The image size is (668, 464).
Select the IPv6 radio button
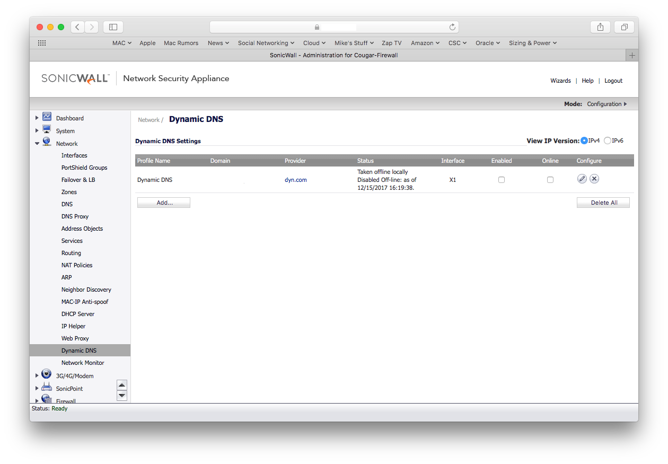608,141
